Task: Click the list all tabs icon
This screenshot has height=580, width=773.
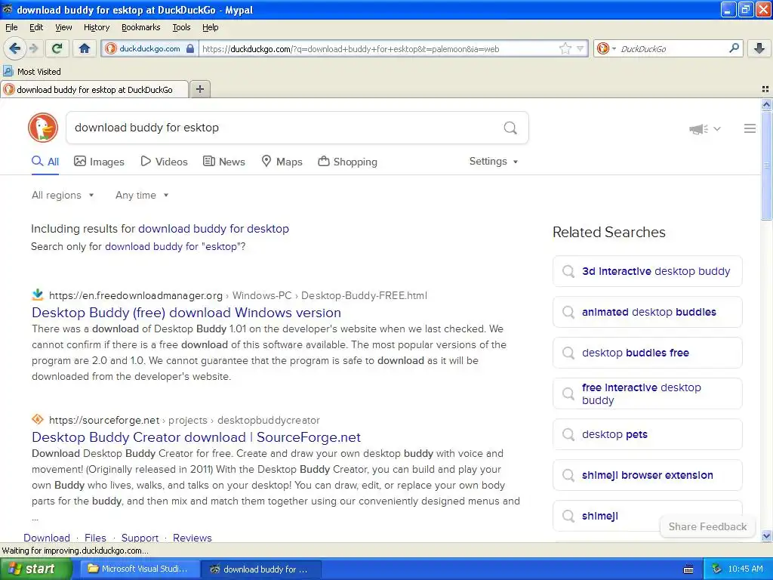Action: [765, 89]
